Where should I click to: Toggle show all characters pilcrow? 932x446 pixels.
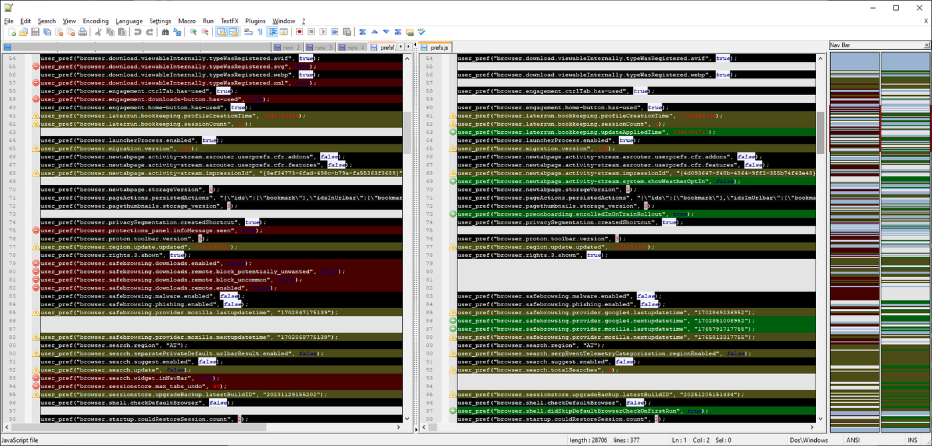pos(260,32)
